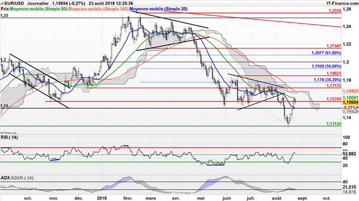Click the 1,15 horizontal line label
This screenshot has width=359, height=201.
tap(4, 106)
